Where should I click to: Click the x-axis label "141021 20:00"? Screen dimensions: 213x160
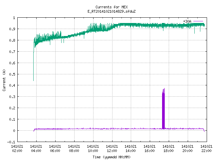pyautogui.click(x=187, y=148)
